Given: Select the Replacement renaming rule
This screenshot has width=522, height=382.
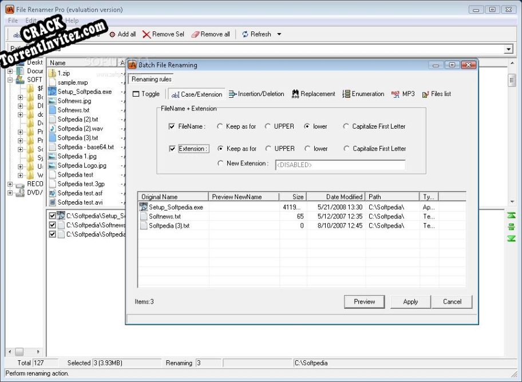Looking at the screenshot, I should tap(313, 94).
